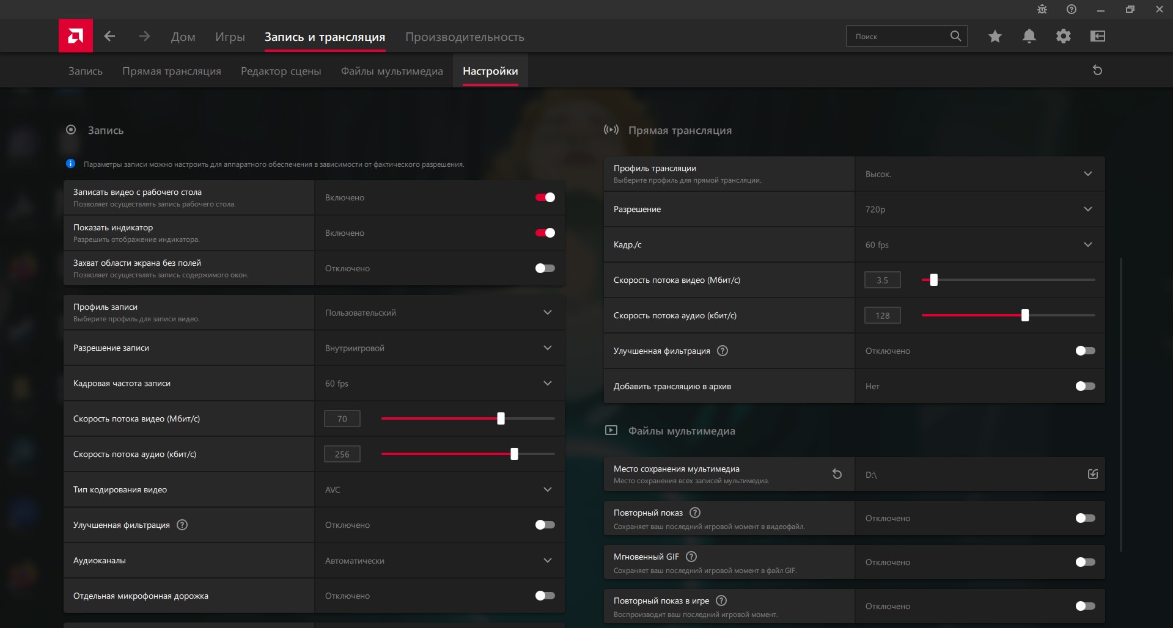Viewport: 1173px width, 628px height.
Task: Enable the Instant GIF toggle
Action: [1085, 562]
